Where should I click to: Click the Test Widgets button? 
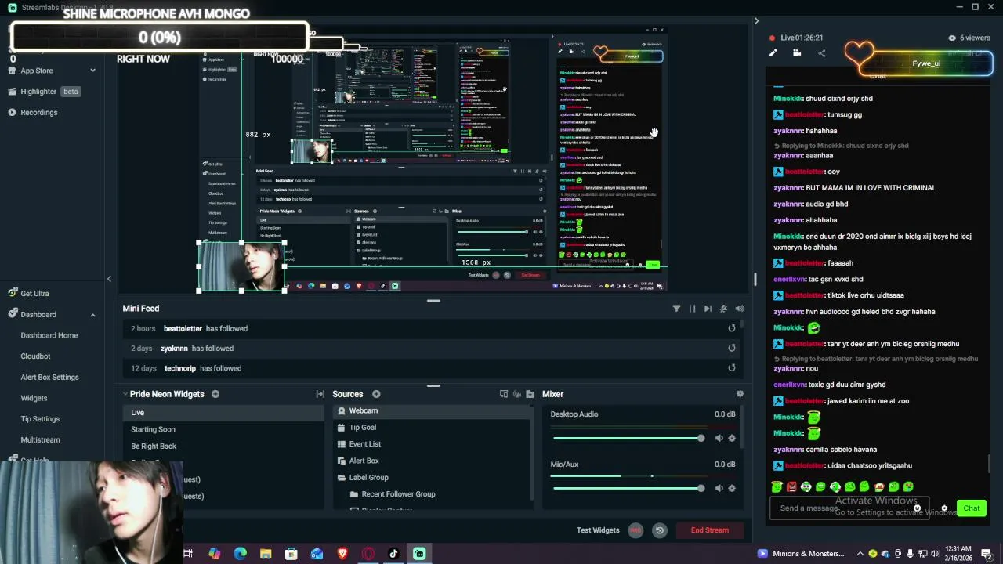[x=598, y=530]
